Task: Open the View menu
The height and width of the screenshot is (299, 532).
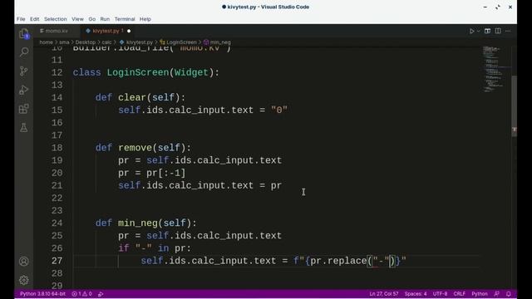Action: click(x=77, y=19)
